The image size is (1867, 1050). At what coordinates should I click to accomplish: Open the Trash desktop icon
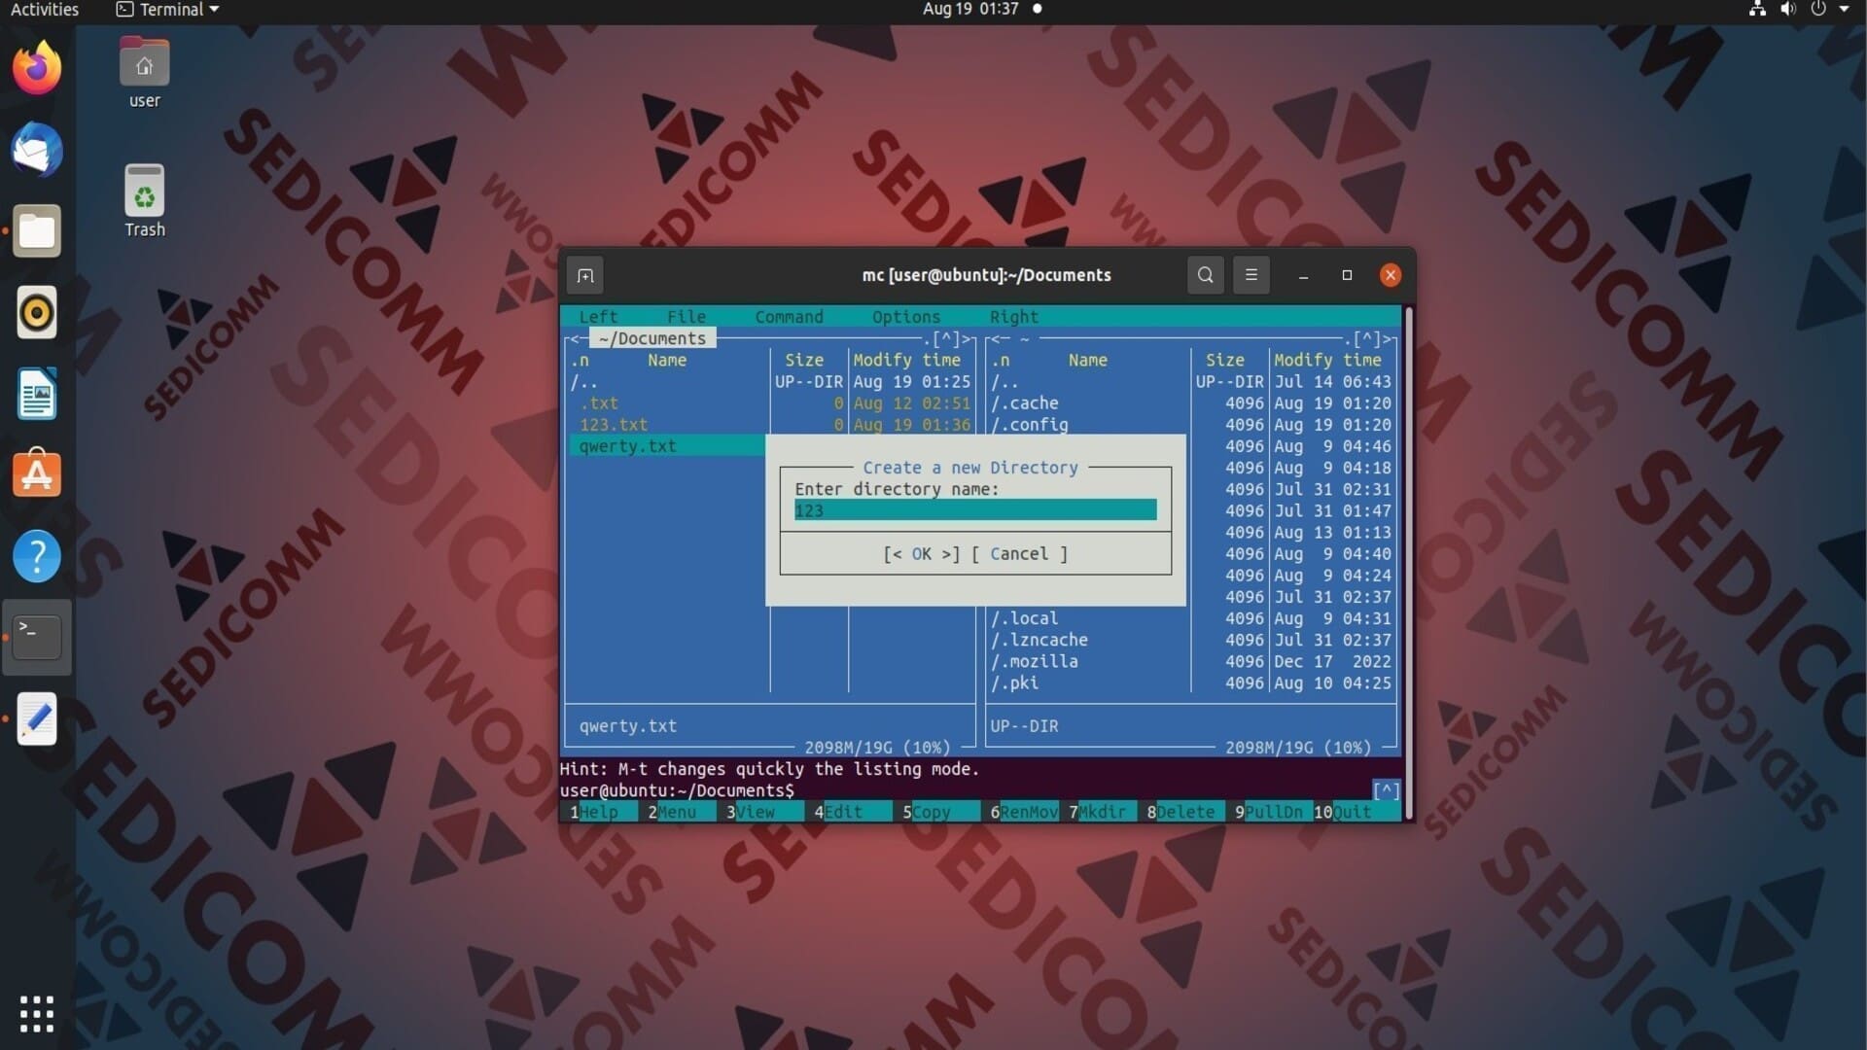click(144, 201)
